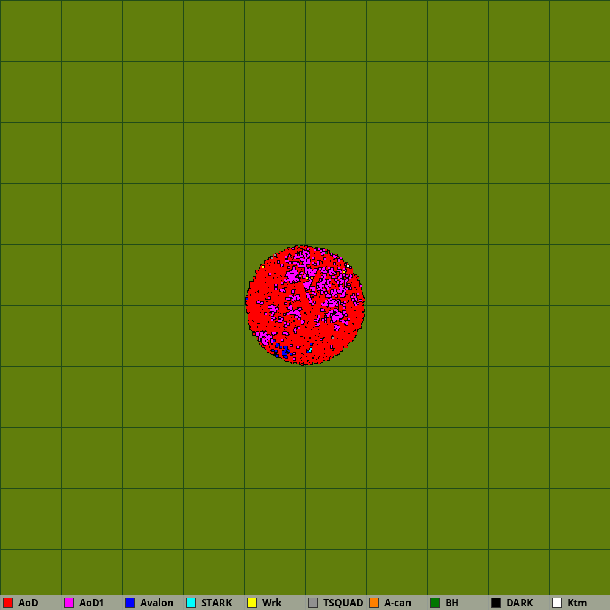The image size is (610, 610).
Task: Click the cyan STARK cell in the circle
Action: (x=310, y=350)
